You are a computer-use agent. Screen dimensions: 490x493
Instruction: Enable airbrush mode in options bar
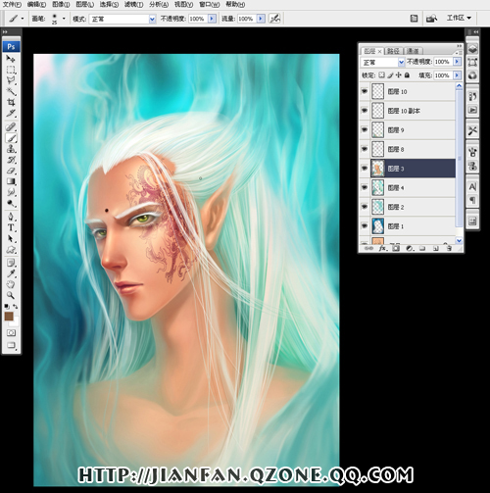point(274,19)
